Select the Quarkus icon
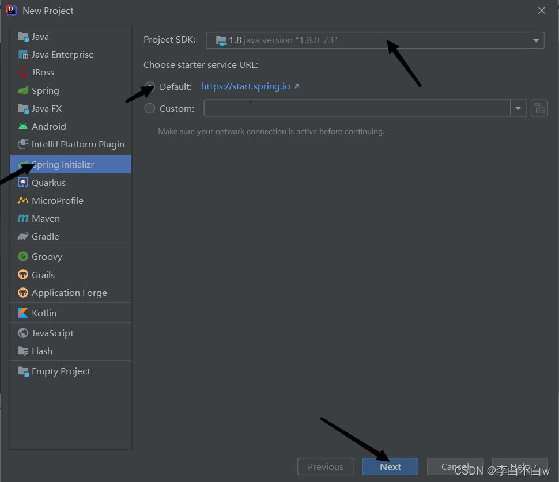This screenshot has height=482, width=559. pyautogui.click(x=23, y=183)
